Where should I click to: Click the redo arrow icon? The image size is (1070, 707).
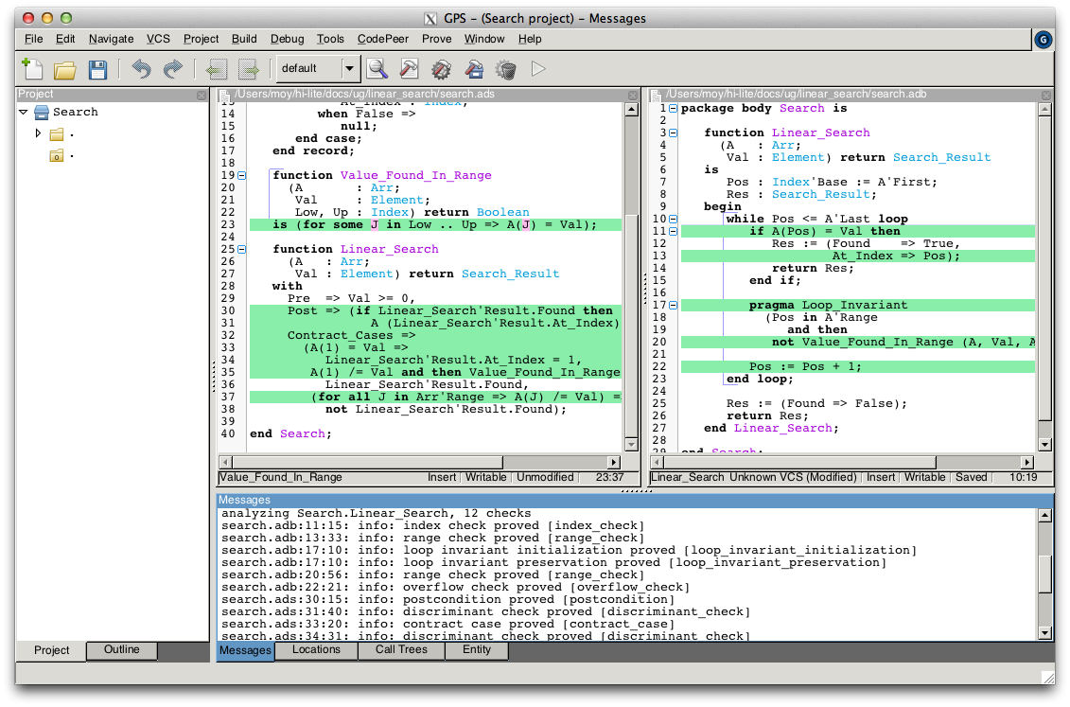(x=173, y=69)
